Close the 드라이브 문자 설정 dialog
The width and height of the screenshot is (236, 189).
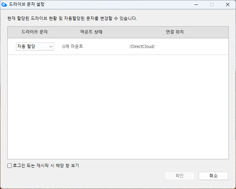coord(228,5)
